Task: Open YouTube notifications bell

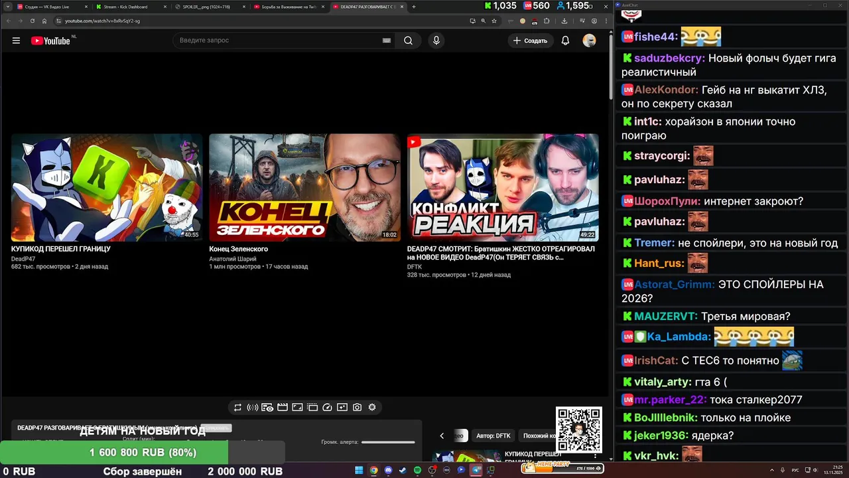Action: tap(565, 40)
